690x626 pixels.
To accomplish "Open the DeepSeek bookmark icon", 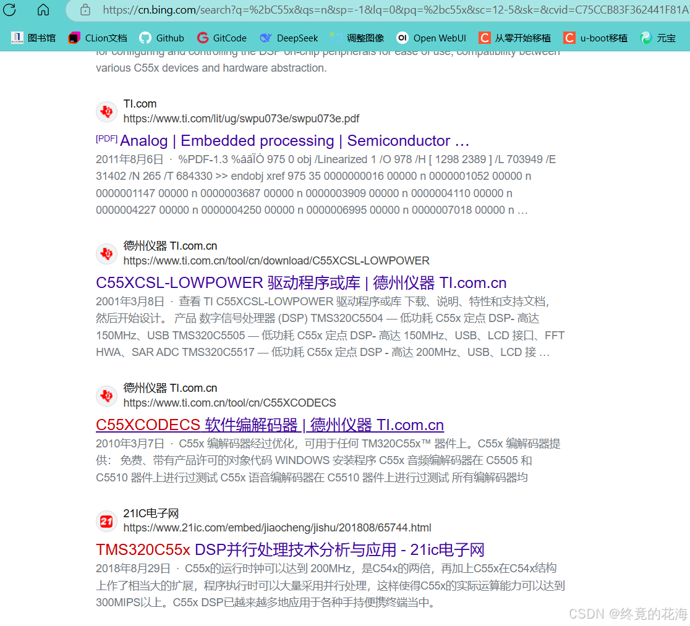I will pyautogui.click(x=266, y=38).
